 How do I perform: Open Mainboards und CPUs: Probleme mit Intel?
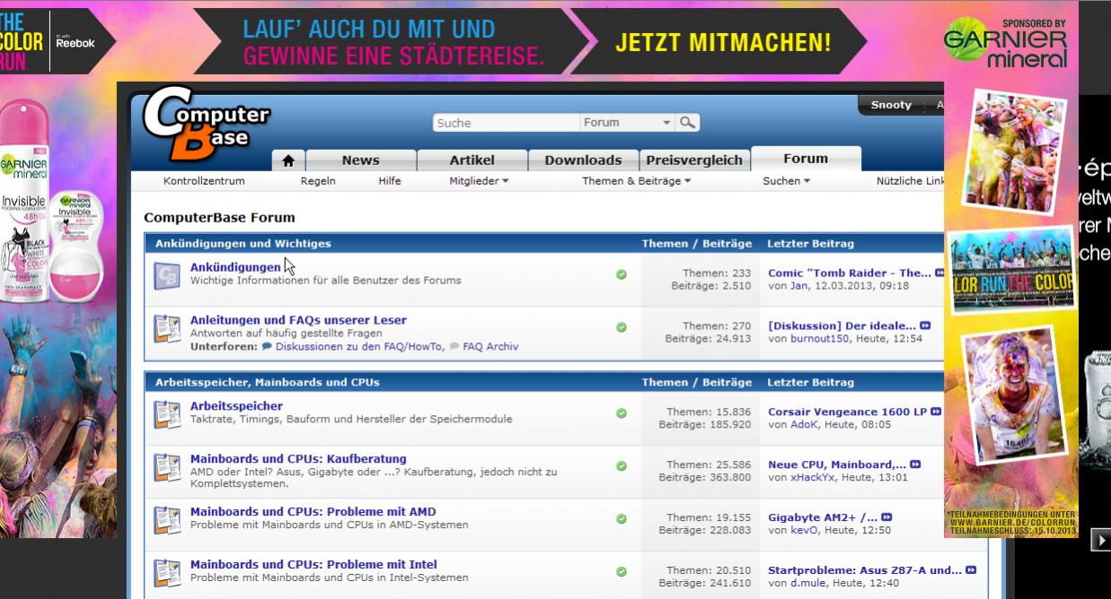(x=313, y=565)
